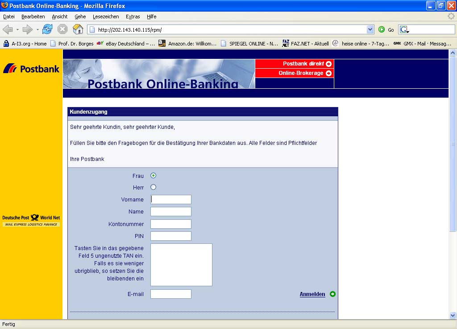The width and height of the screenshot is (457, 329).
Task: Open the Ansicht menu
Action: pos(60,16)
